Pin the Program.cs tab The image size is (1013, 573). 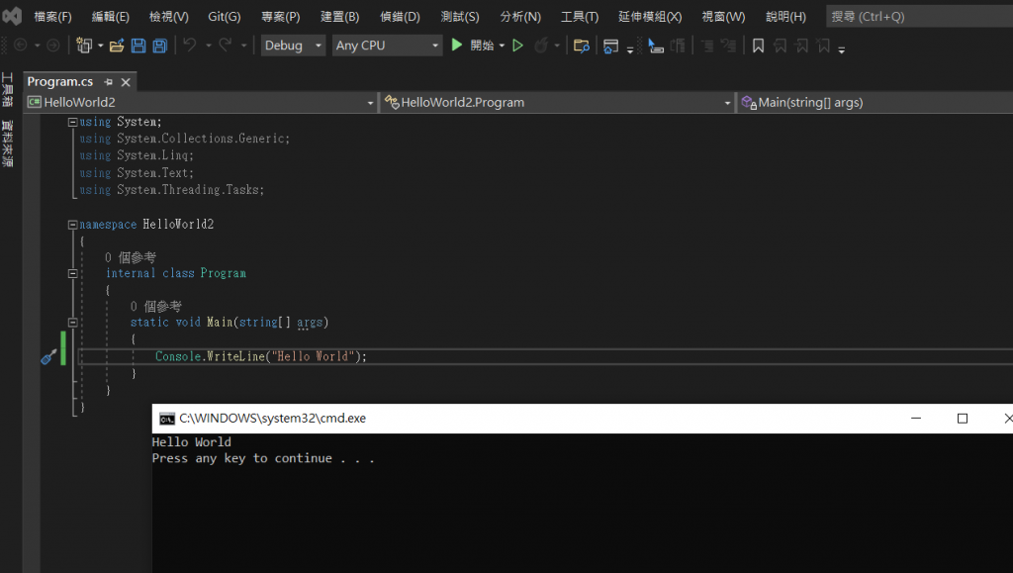point(109,82)
